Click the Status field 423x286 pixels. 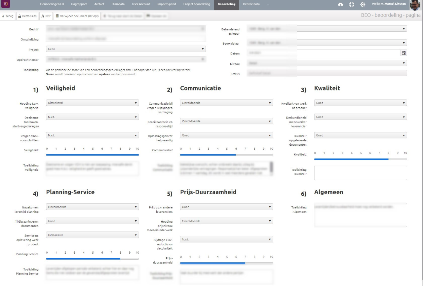coord(327,73)
